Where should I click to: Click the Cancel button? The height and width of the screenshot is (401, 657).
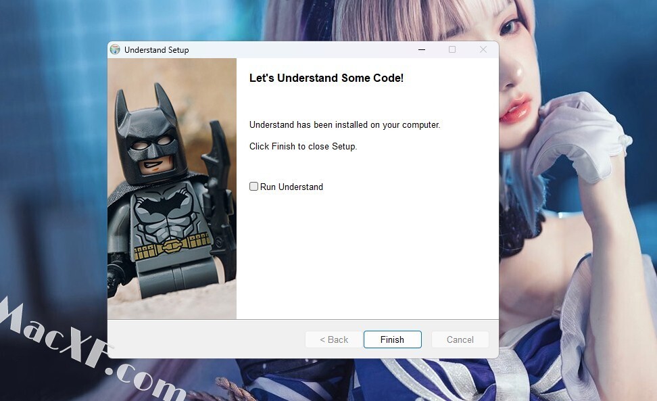coord(460,339)
